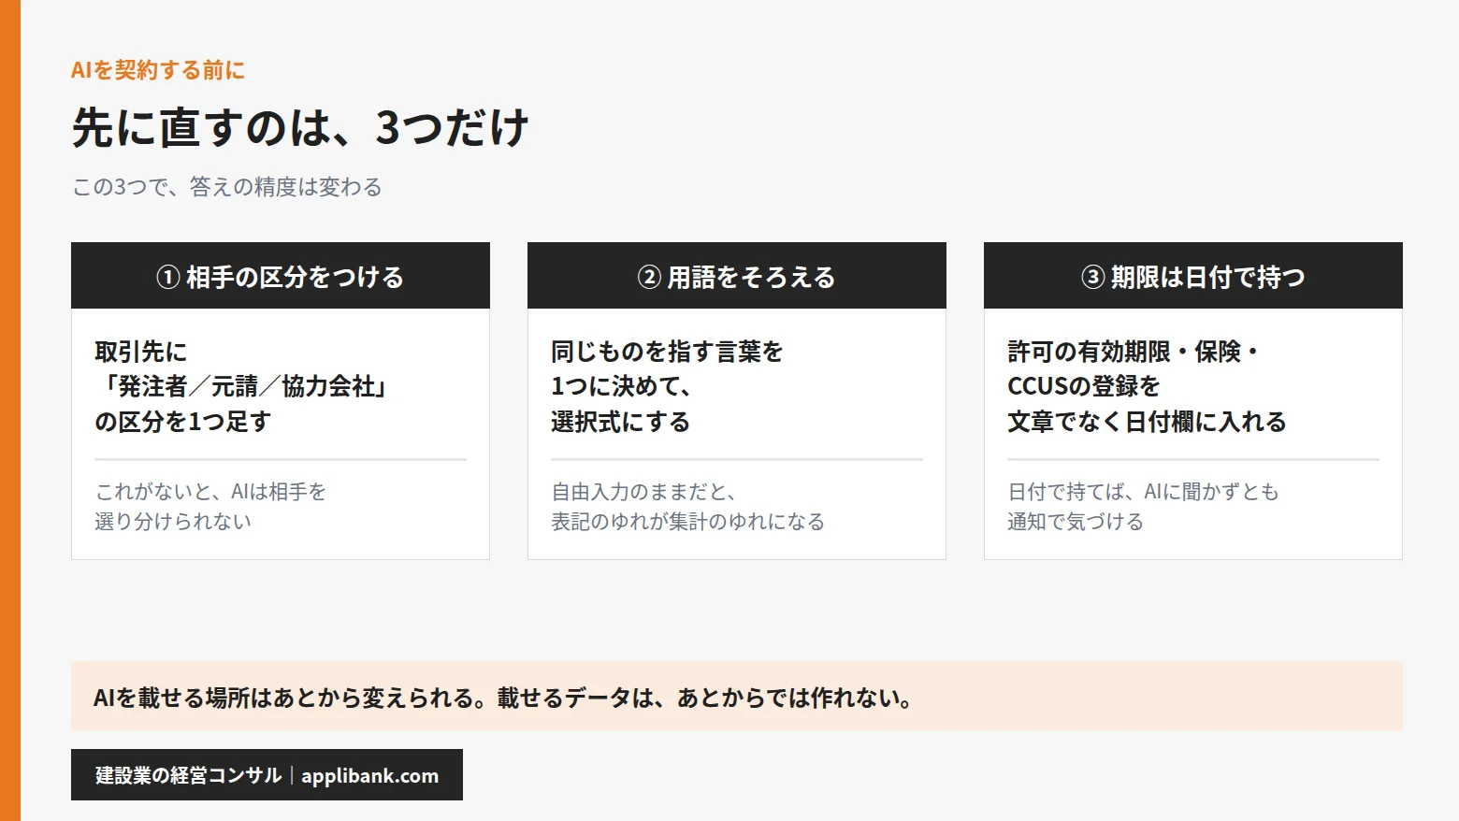Click the subtitle 'この3つで、答えの精度は変わる'
Image resolution: width=1459 pixels, height=821 pixels.
tap(227, 187)
